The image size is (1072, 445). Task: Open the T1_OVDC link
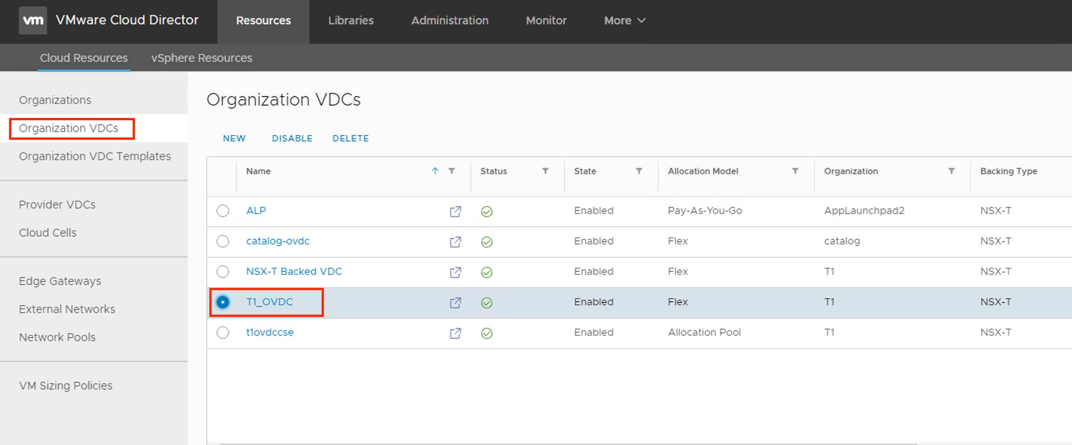(269, 302)
